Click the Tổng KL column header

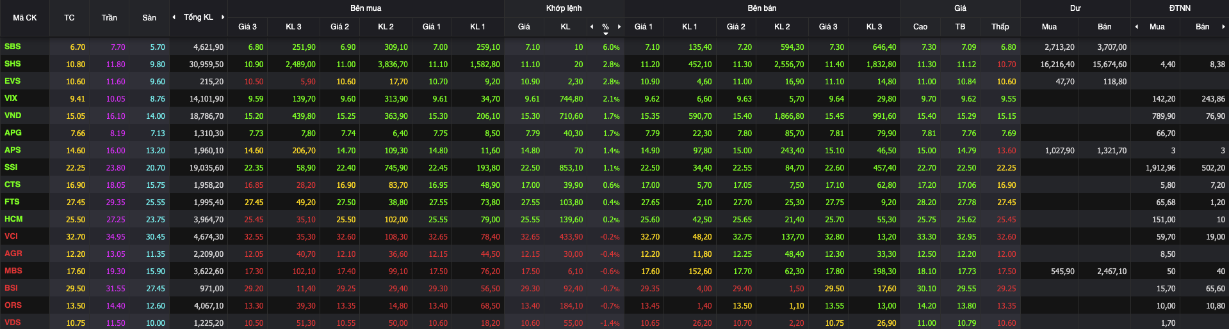(x=199, y=17)
